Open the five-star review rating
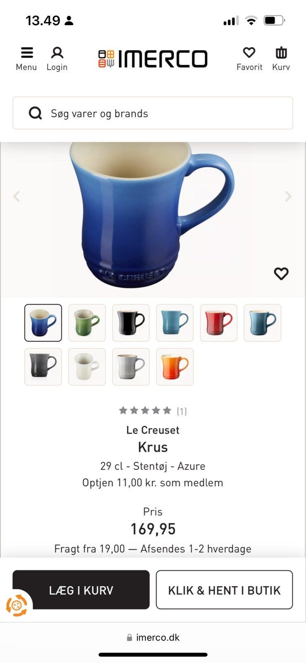Image resolution: width=306 pixels, height=663 pixels. [145, 411]
